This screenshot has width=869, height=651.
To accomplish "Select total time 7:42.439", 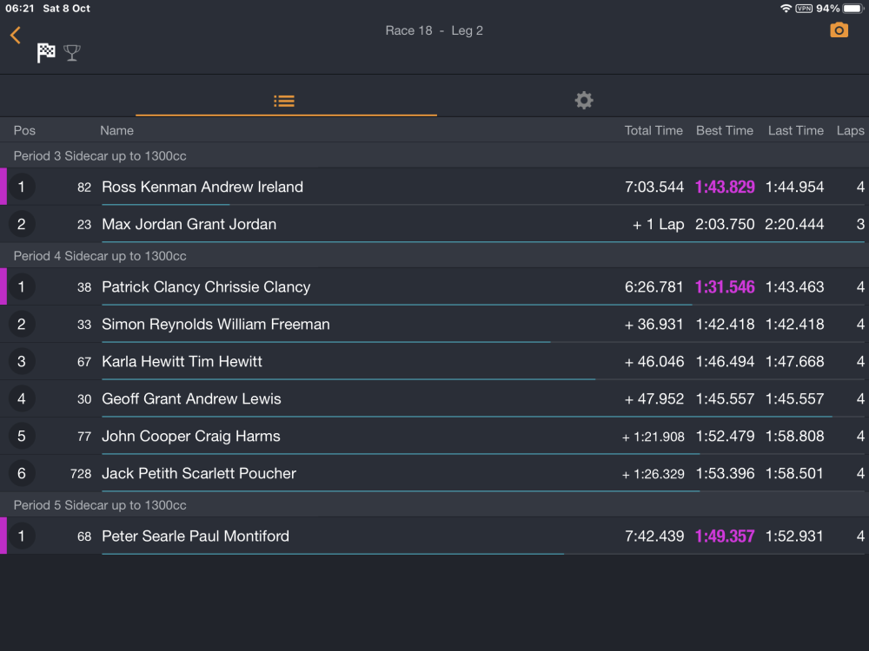I will click(654, 536).
